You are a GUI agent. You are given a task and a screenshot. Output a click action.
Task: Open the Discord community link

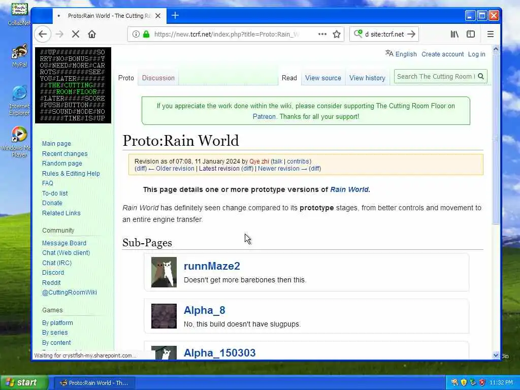click(x=53, y=272)
